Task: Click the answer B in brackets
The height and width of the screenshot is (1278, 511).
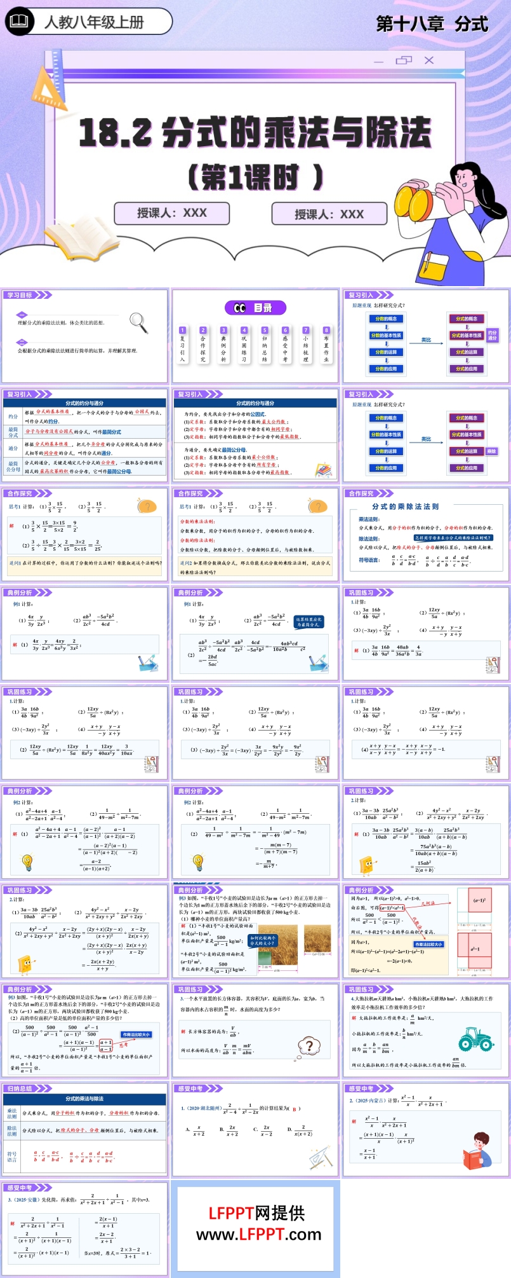Action: 295,1109
